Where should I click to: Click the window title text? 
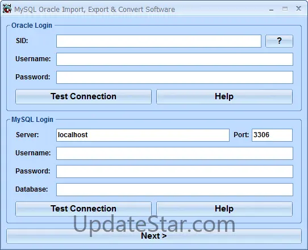pyautogui.click(x=94, y=10)
